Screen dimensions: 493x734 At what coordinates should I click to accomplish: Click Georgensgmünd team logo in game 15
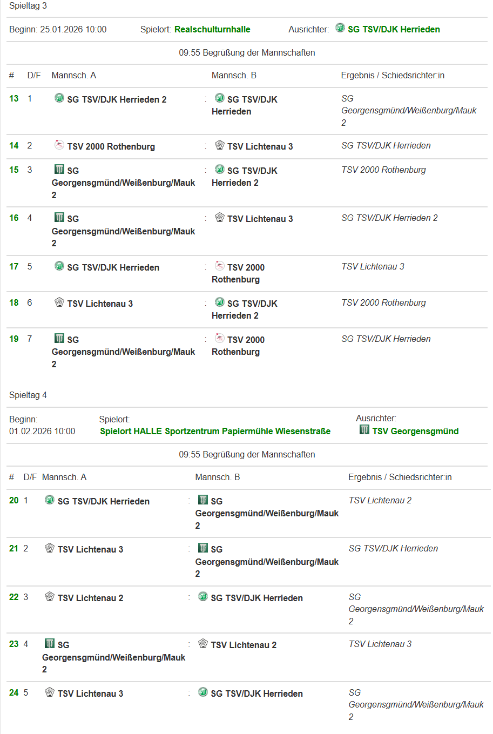(59, 170)
